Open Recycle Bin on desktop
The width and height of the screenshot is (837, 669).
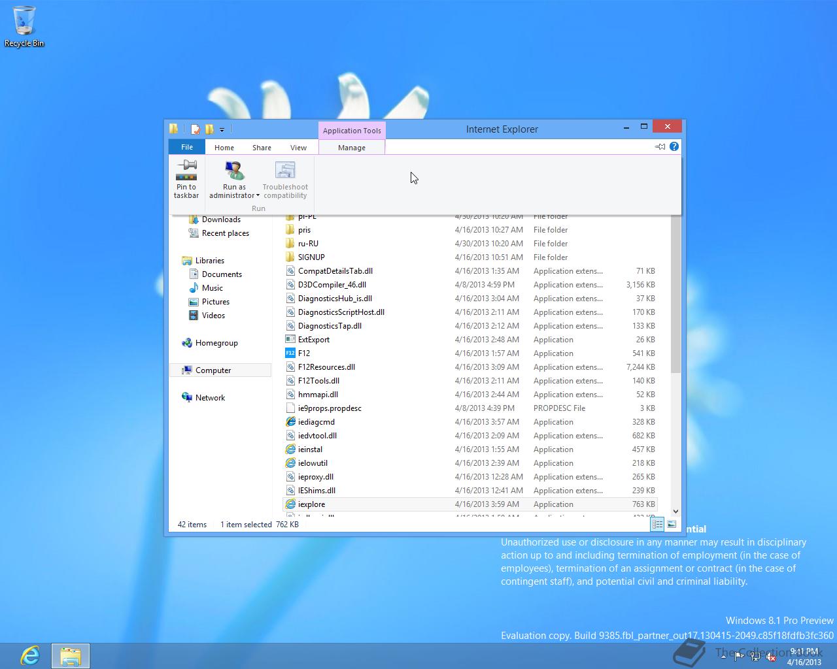point(24,27)
